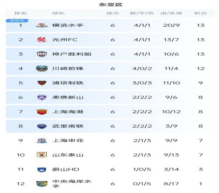Click the 山东泰山 team name
Image resolution: width=219 pixels, height=193 pixels.
pyautogui.click(x=68, y=155)
